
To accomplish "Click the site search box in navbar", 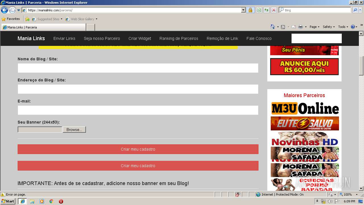I will coord(317,38).
